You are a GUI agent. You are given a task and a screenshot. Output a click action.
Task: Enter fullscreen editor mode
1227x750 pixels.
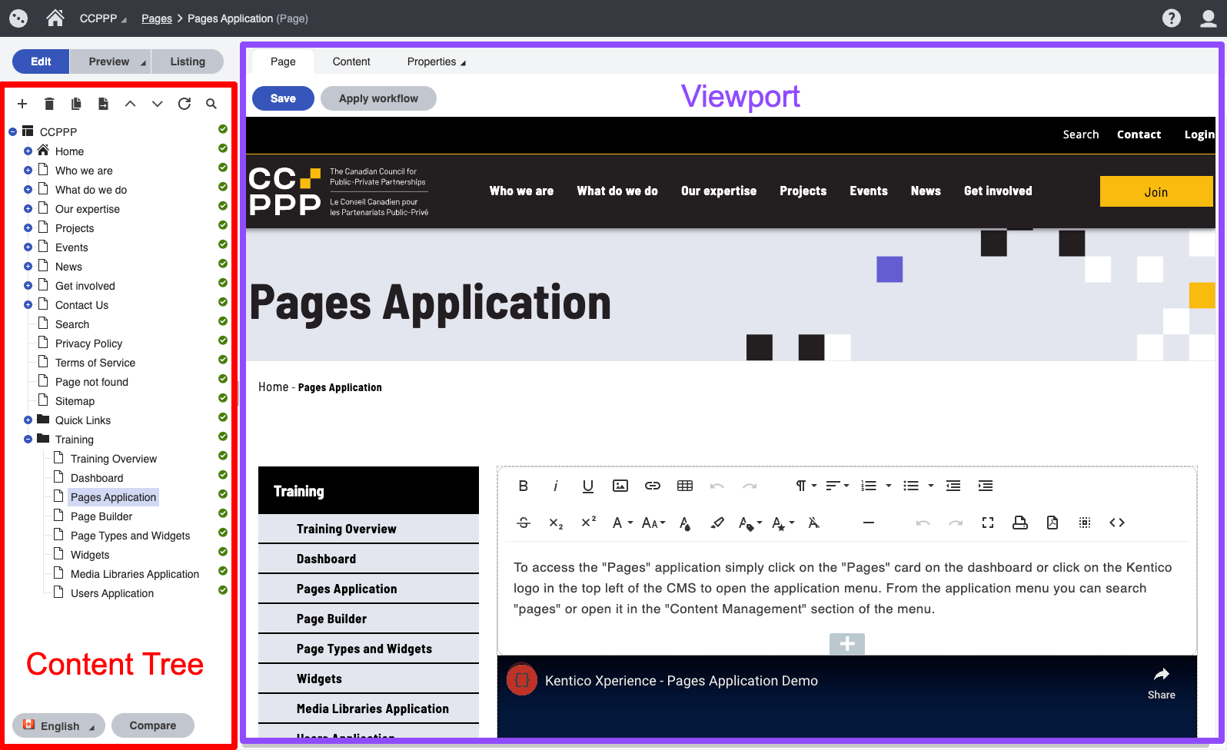988,523
